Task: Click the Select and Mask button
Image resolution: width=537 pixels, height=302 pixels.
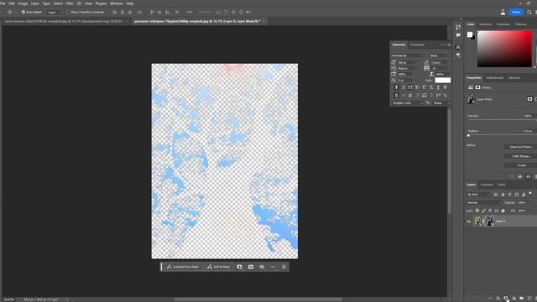Action: point(521,147)
